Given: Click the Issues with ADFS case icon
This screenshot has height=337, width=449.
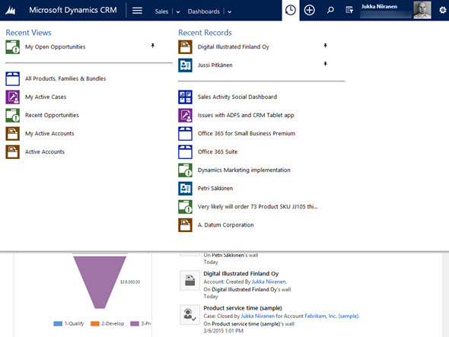Looking at the screenshot, I should [185, 116].
